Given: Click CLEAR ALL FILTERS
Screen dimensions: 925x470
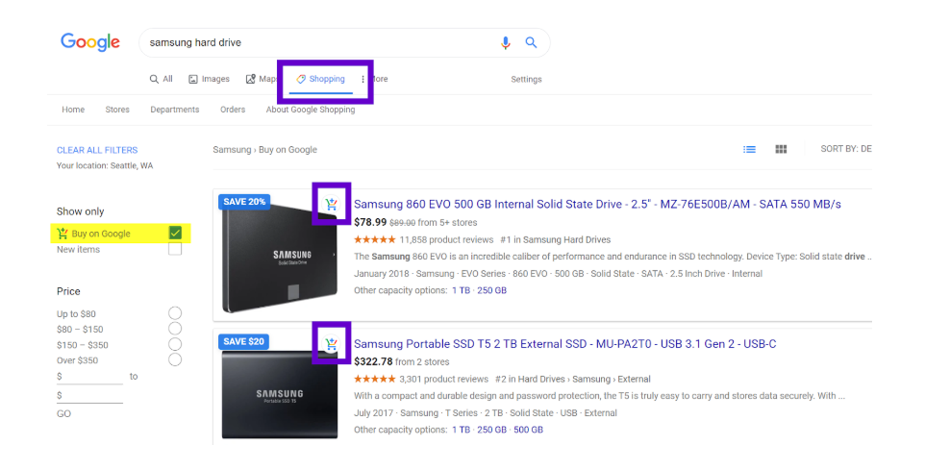Looking at the screenshot, I should click(x=97, y=150).
